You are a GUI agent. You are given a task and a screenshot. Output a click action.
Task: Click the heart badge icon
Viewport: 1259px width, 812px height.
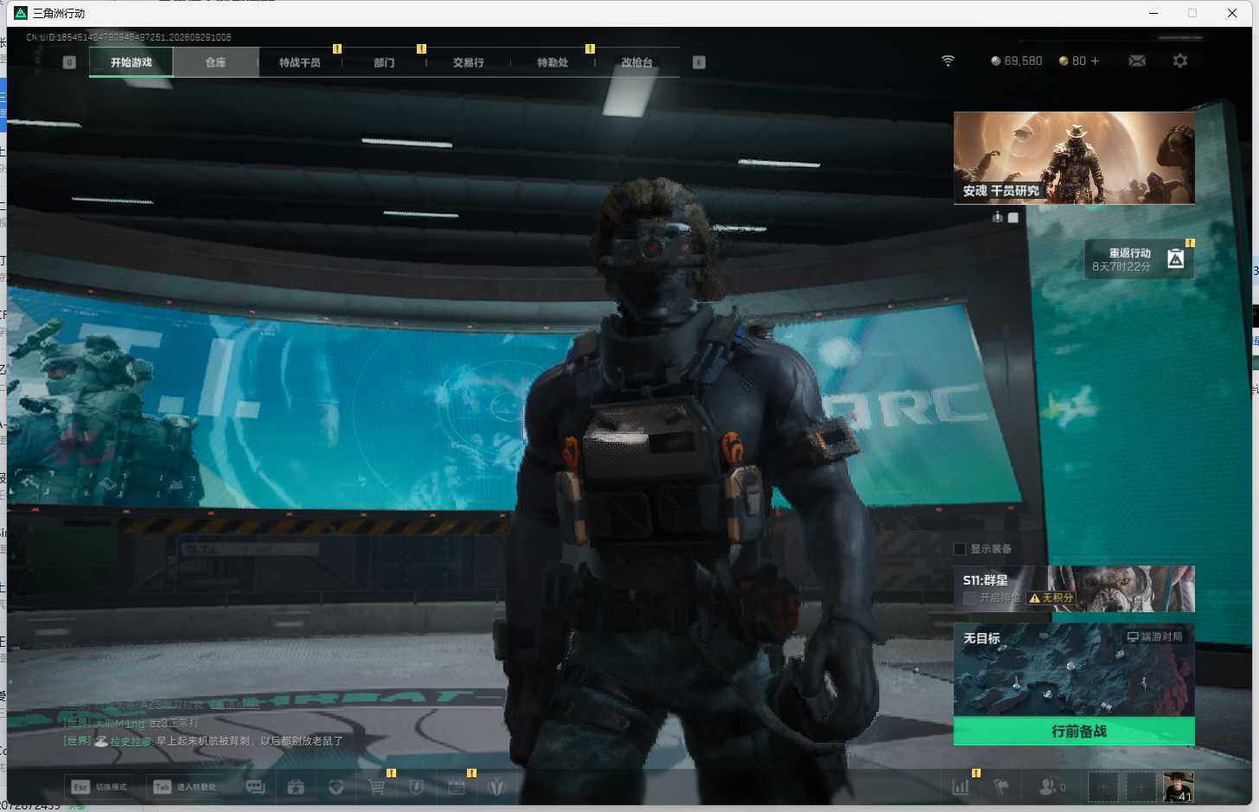[336, 787]
